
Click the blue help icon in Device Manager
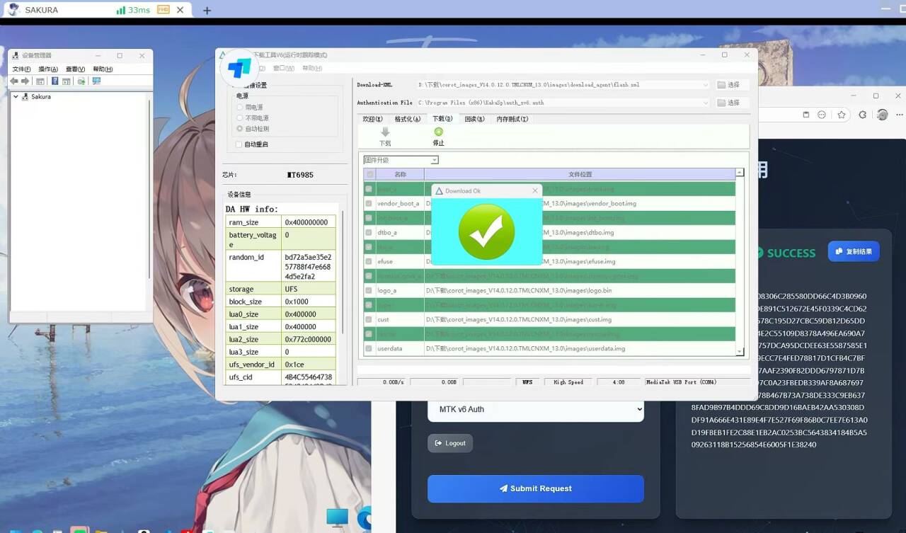(x=55, y=81)
